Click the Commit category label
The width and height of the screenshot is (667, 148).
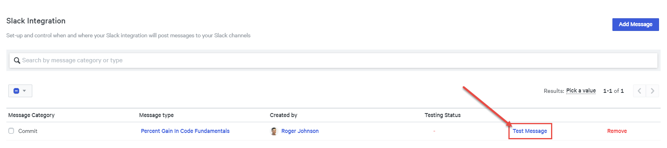point(28,131)
